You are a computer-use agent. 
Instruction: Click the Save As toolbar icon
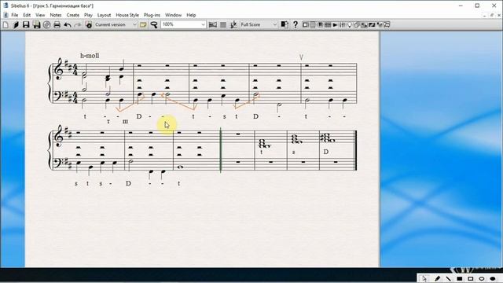36,24
